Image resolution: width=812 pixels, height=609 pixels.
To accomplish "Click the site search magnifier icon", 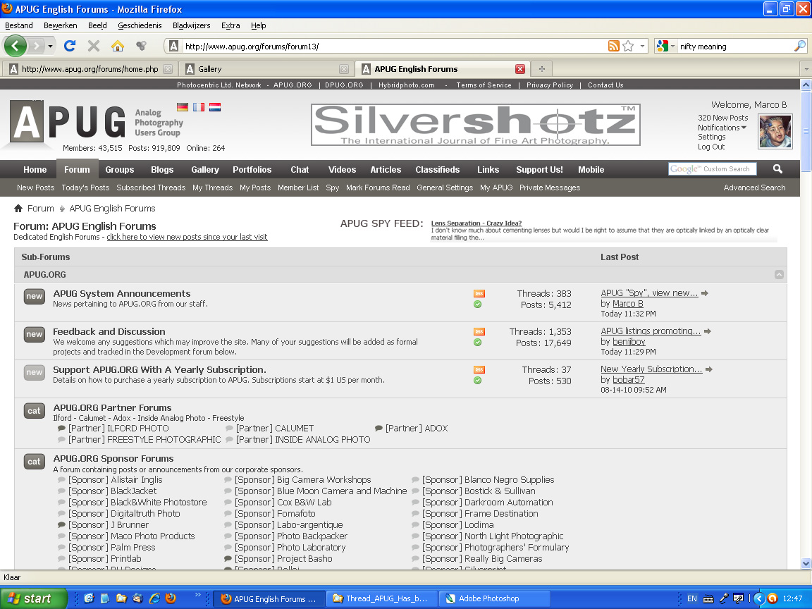I will (778, 169).
